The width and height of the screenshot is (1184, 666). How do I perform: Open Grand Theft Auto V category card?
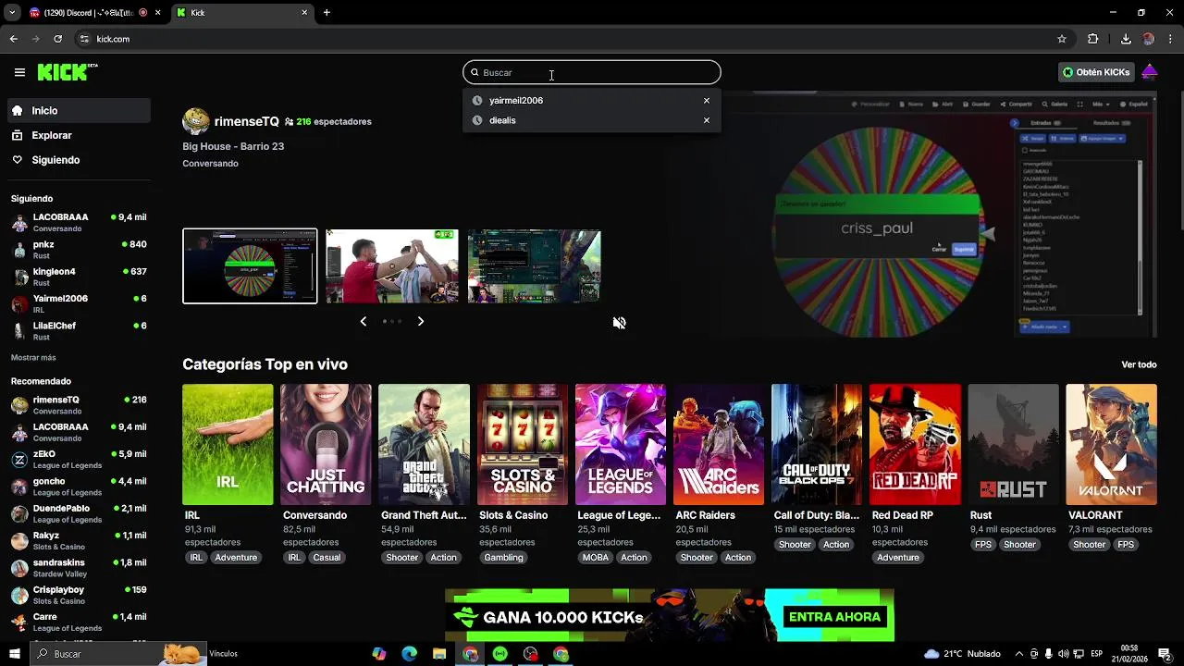pyautogui.click(x=424, y=445)
